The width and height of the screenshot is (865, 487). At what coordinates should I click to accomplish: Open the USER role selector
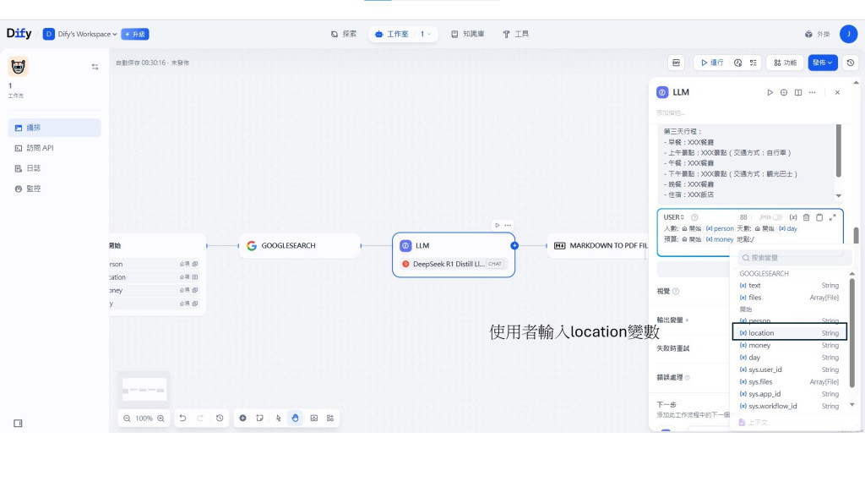pos(673,217)
